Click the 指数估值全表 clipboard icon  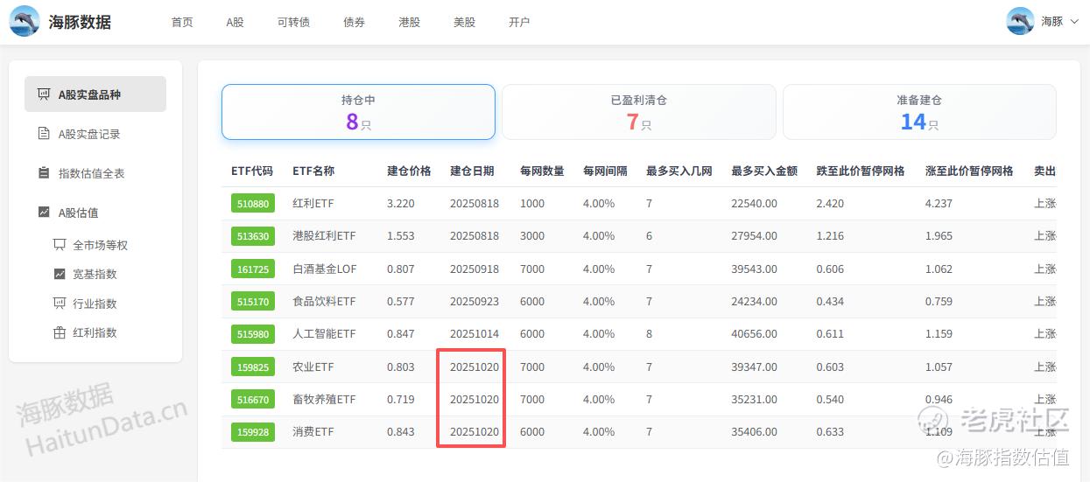(x=44, y=173)
